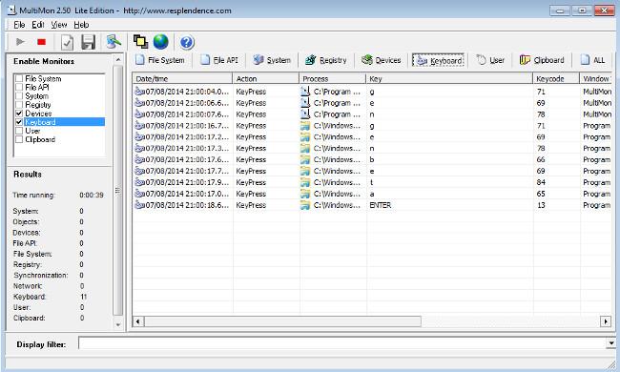Select the row with key 't'
The image size is (620, 372).
pos(372,182)
